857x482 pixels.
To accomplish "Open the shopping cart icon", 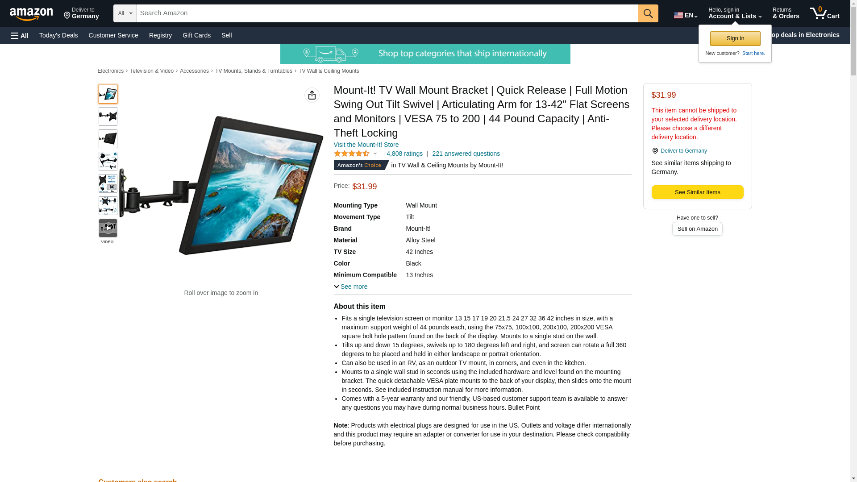I will 824,13.
